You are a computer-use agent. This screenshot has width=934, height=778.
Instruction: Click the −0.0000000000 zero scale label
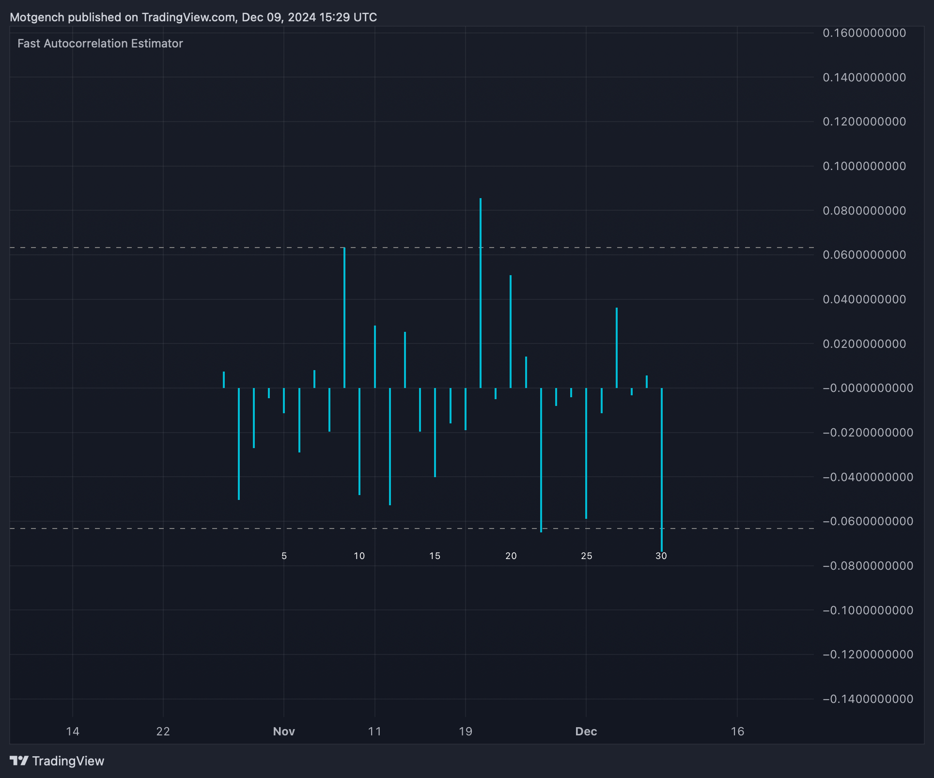[x=868, y=388]
